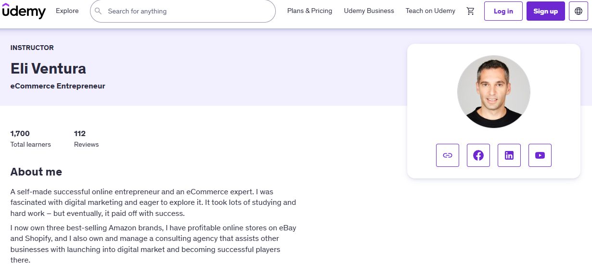Click the Udemy logo
Screen dimensions: 592x264
[24, 11]
